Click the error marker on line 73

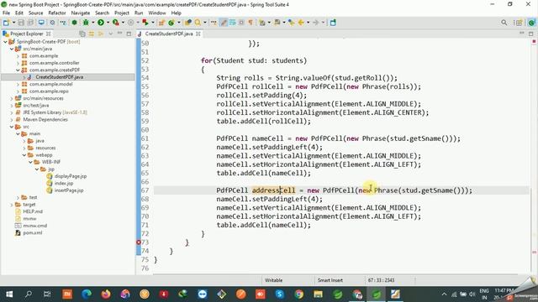coord(139,242)
